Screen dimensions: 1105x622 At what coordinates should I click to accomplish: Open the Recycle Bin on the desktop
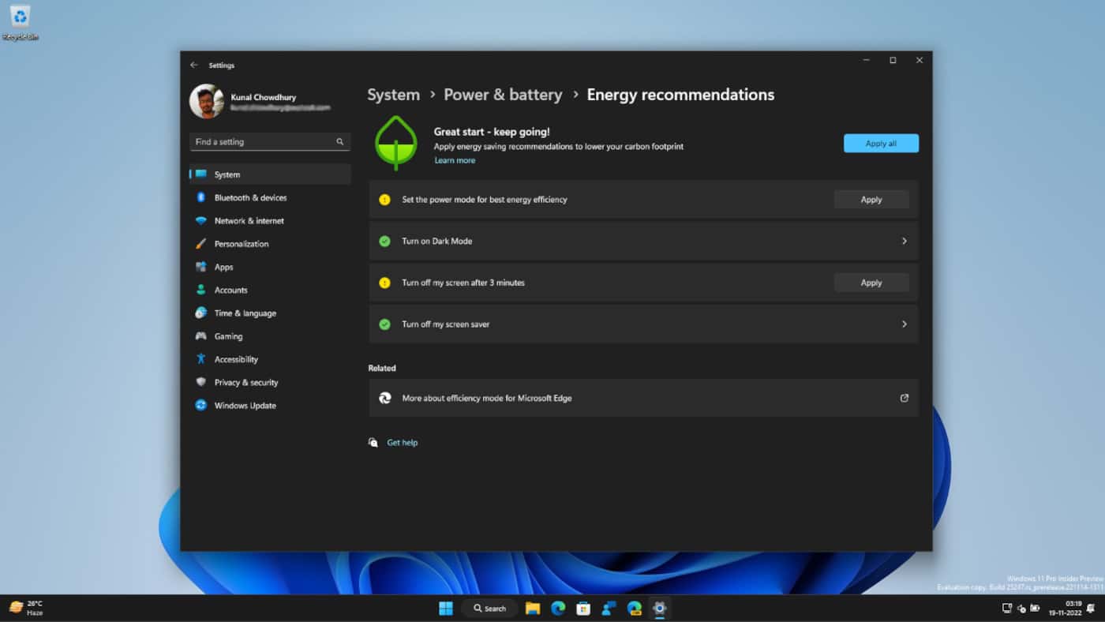21,22
